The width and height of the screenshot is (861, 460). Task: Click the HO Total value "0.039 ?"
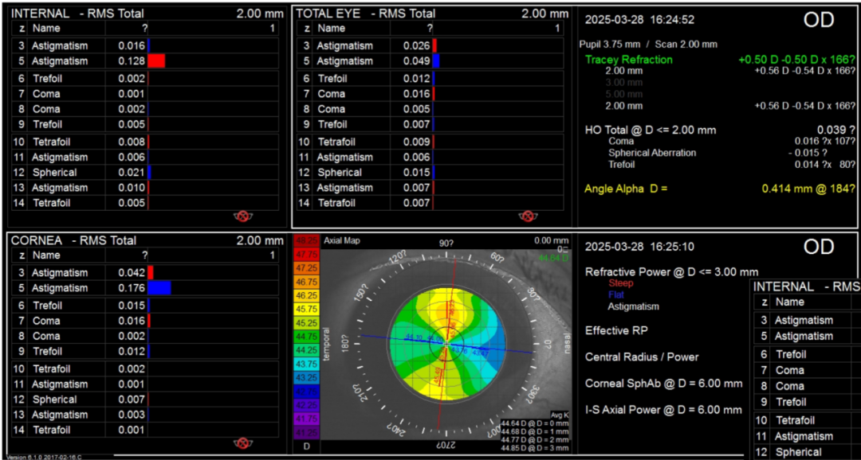tap(836, 131)
